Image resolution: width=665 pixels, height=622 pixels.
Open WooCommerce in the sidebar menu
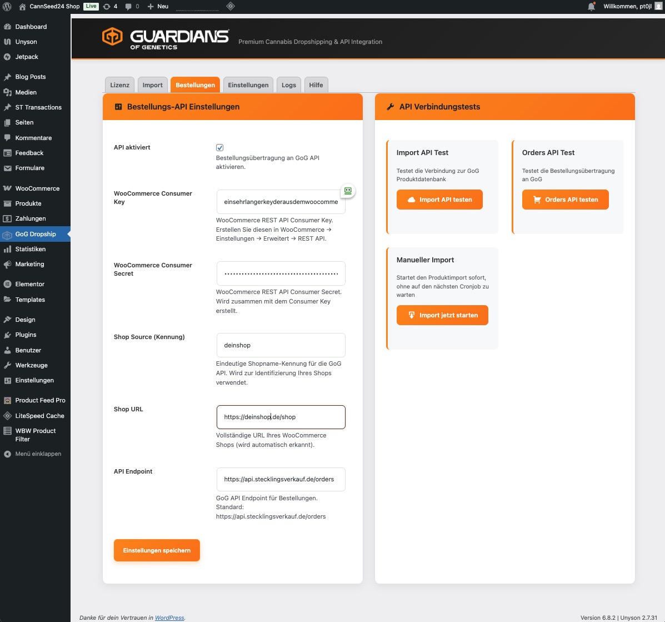coord(37,188)
